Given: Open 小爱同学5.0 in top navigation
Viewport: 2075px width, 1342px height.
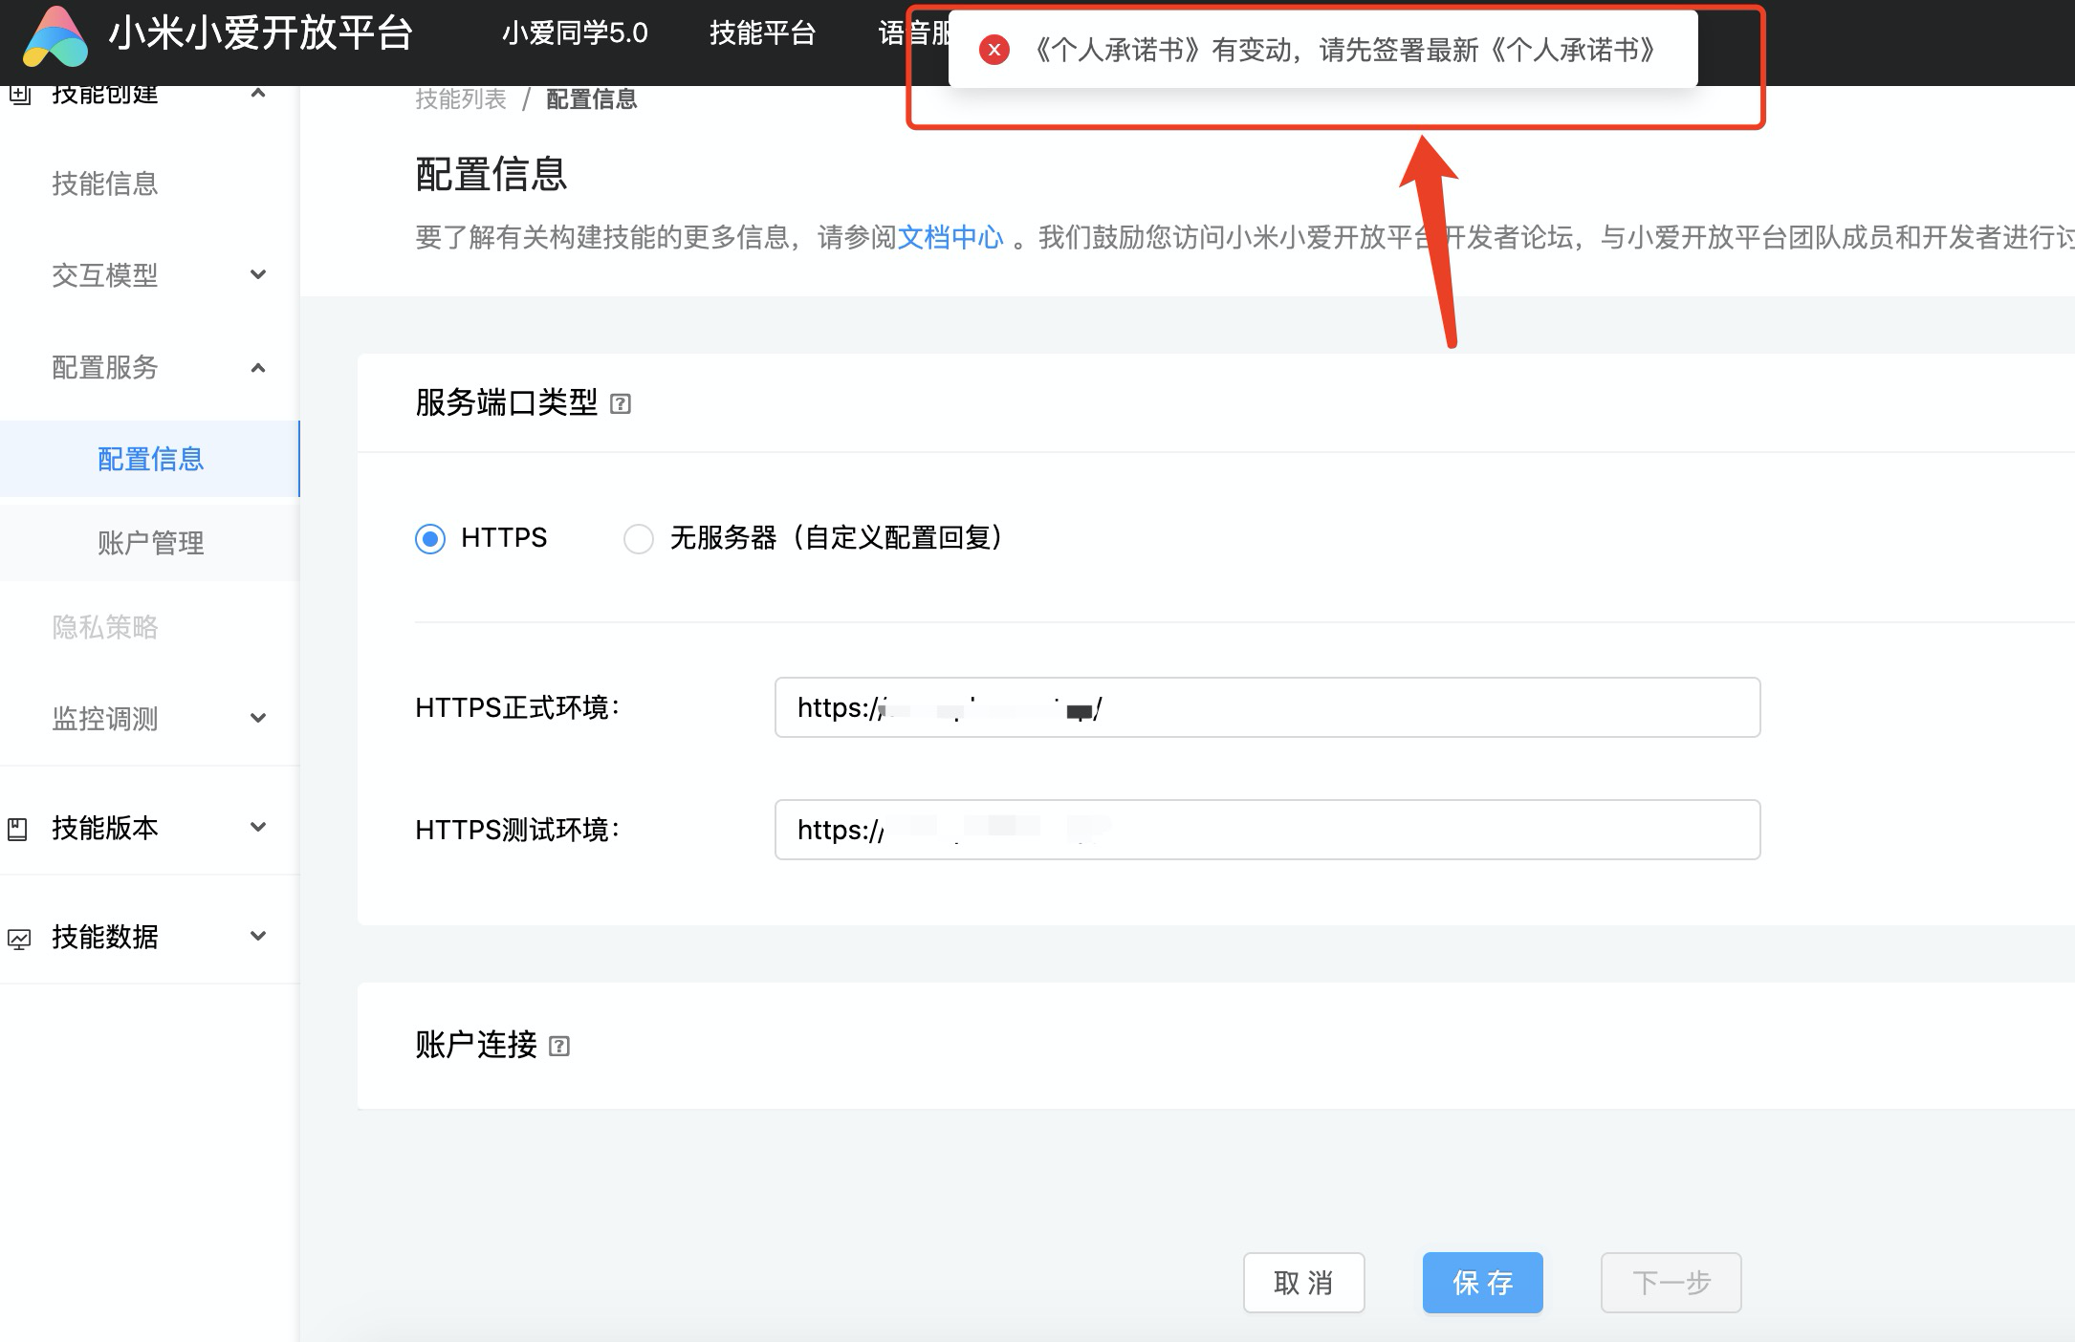Looking at the screenshot, I should (575, 33).
